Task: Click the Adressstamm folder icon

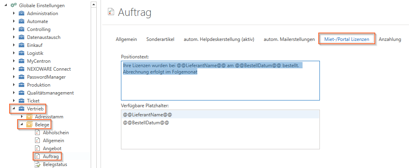Action: (x=29, y=117)
